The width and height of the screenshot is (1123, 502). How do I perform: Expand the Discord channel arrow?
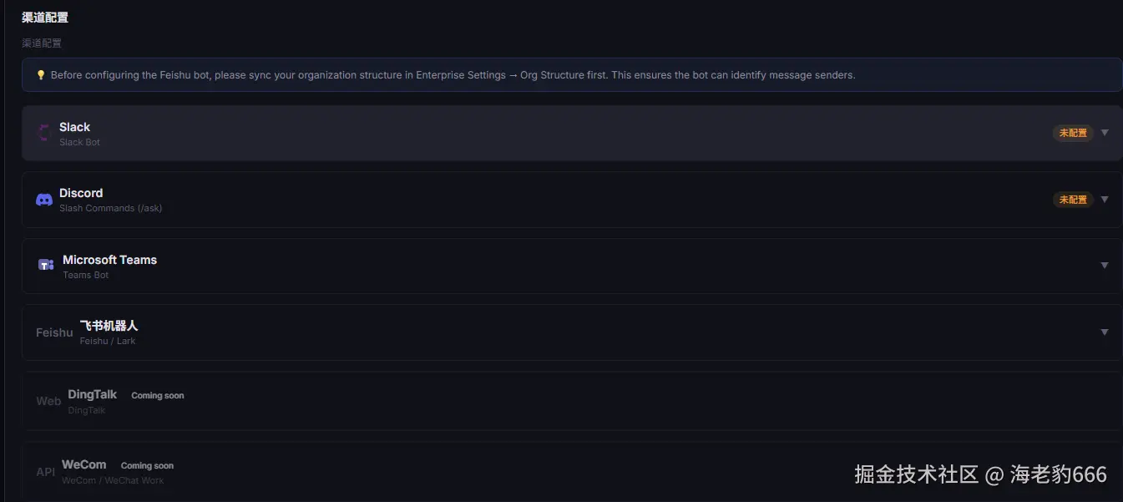[x=1105, y=200]
